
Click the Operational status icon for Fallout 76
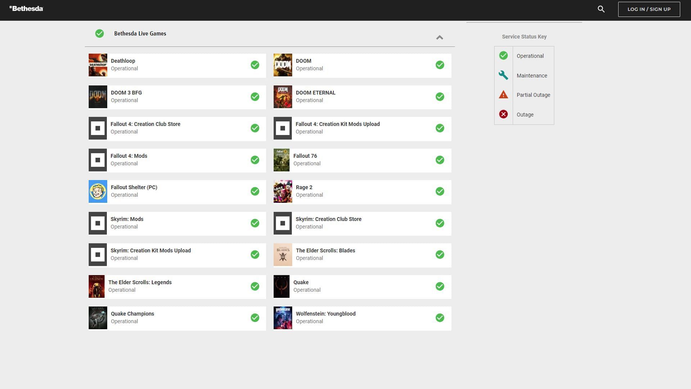[439, 160]
